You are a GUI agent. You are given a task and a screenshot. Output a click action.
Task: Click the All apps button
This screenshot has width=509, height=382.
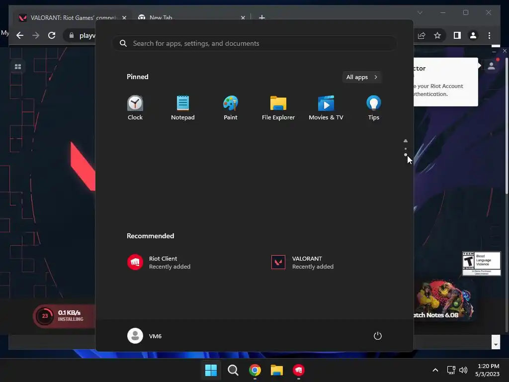(362, 77)
